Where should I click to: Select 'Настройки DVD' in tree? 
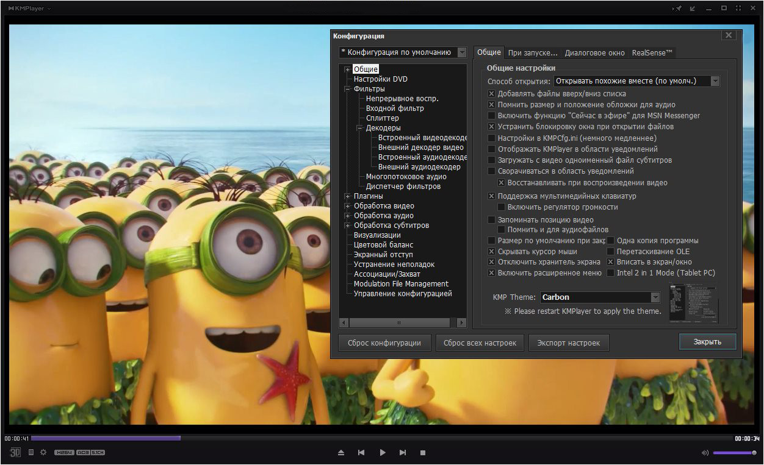381,79
